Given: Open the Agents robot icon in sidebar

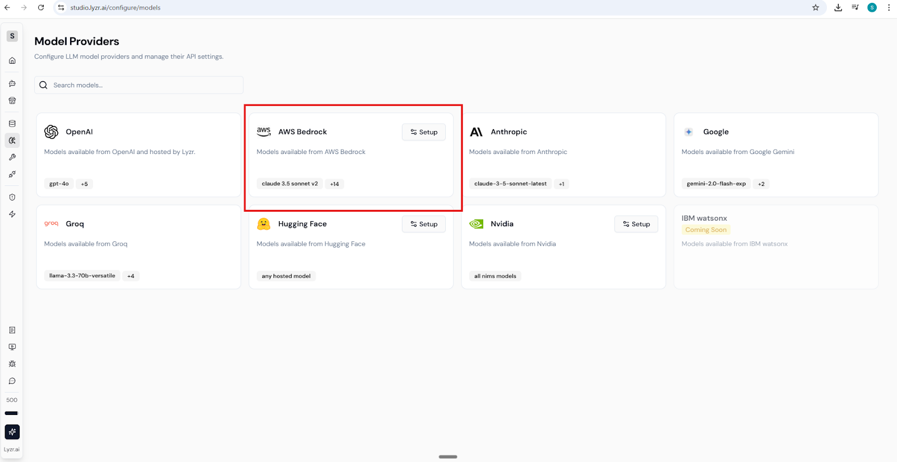Looking at the screenshot, I should tap(12, 83).
